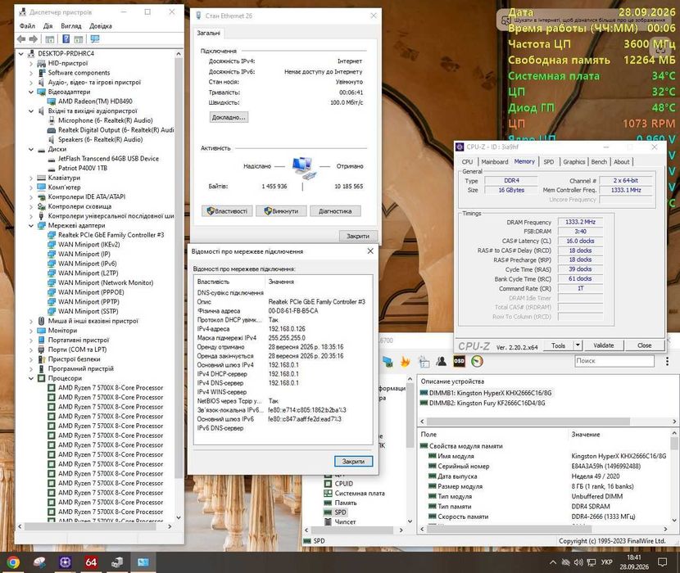Switch to the Bench tab in CPU-Z
Screen dimensions: 680x573
pos(599,161)
